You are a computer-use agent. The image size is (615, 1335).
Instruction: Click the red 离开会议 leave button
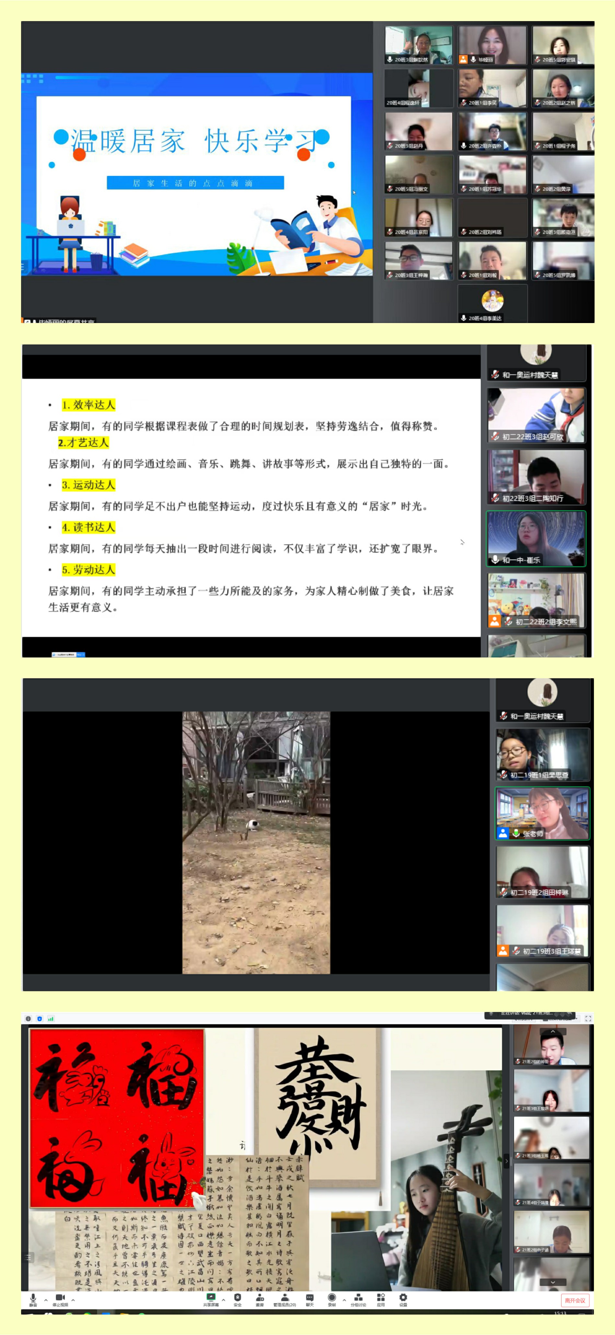point(574,1300)
